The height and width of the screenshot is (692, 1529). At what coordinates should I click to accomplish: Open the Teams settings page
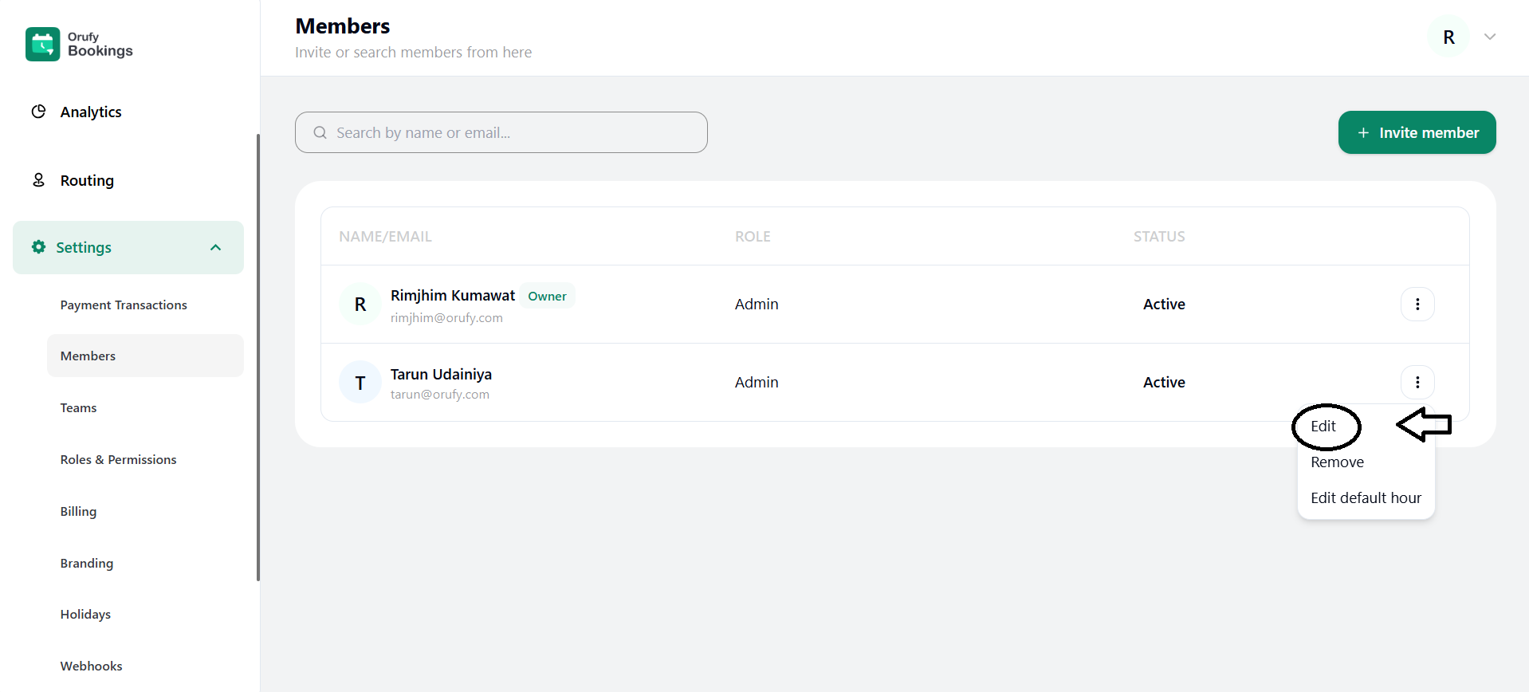pos(78,407)
